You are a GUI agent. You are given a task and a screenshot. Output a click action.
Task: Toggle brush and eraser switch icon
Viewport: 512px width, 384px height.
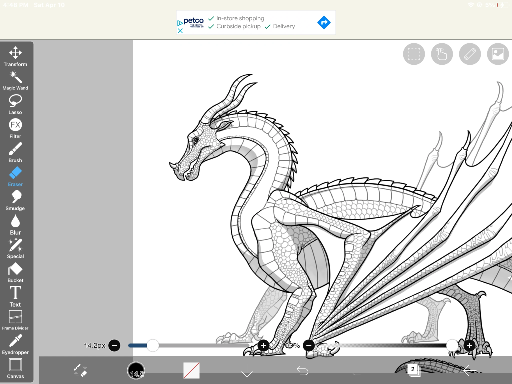(x=80, y=370)
